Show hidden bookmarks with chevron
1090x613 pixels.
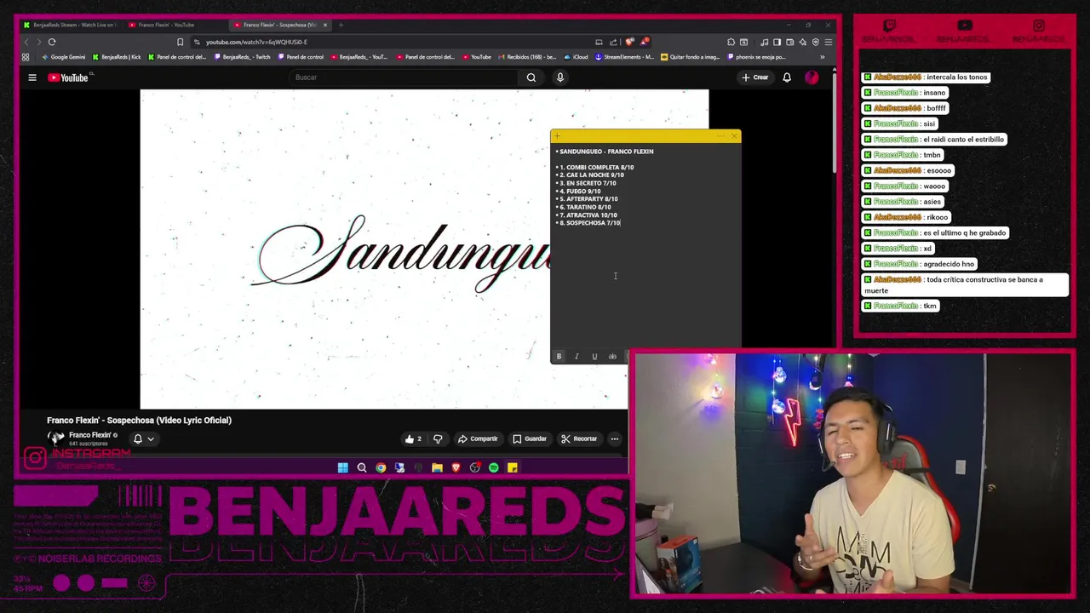tap(822, 57)
